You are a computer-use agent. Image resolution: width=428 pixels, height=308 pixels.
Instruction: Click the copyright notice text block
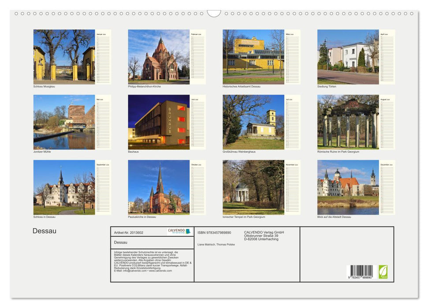click(145, 260)
